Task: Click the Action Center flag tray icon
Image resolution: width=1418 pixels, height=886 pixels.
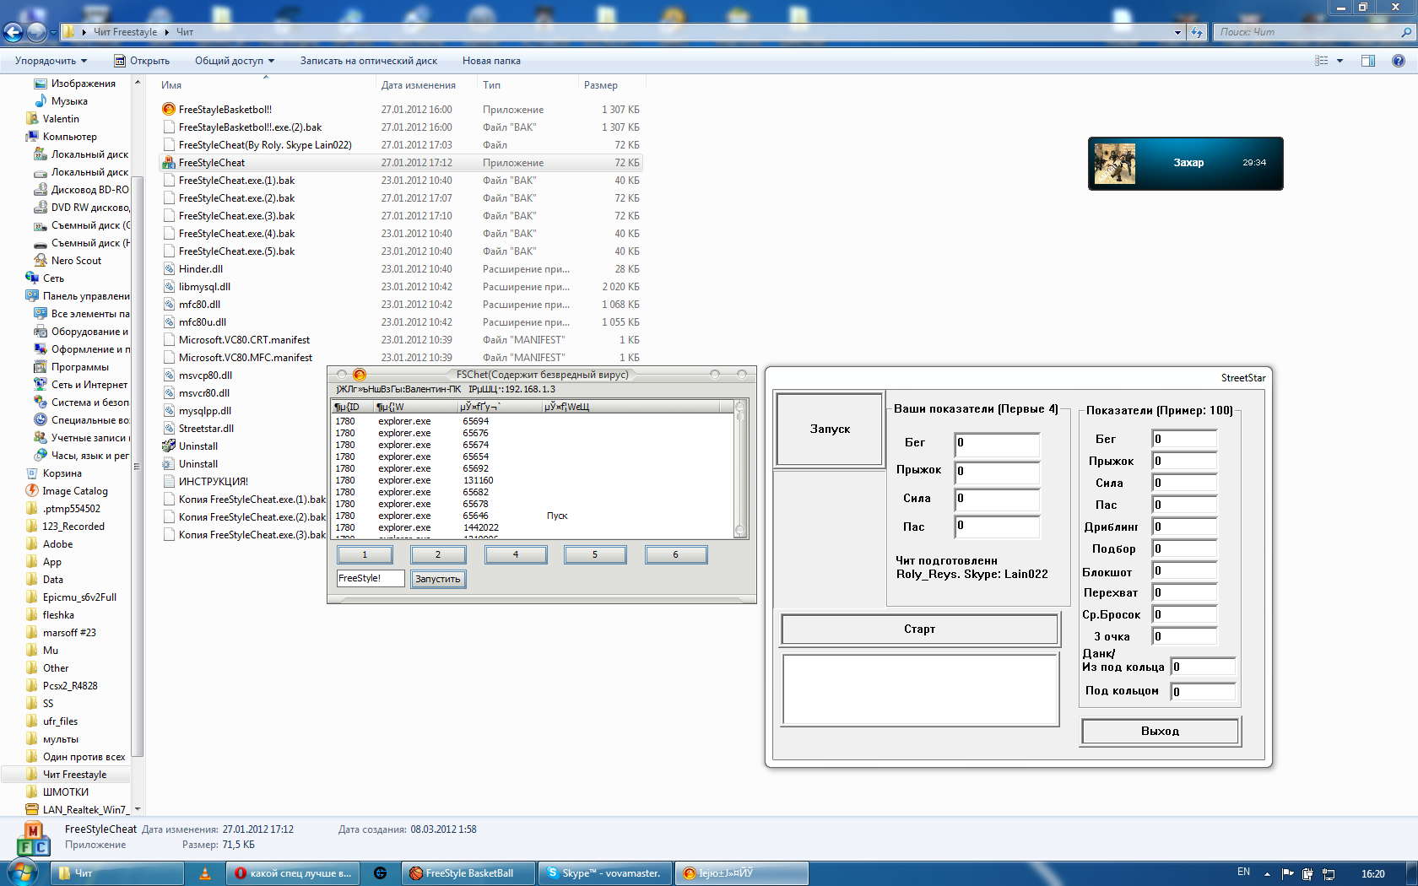Action: (x=1287, y=874)
